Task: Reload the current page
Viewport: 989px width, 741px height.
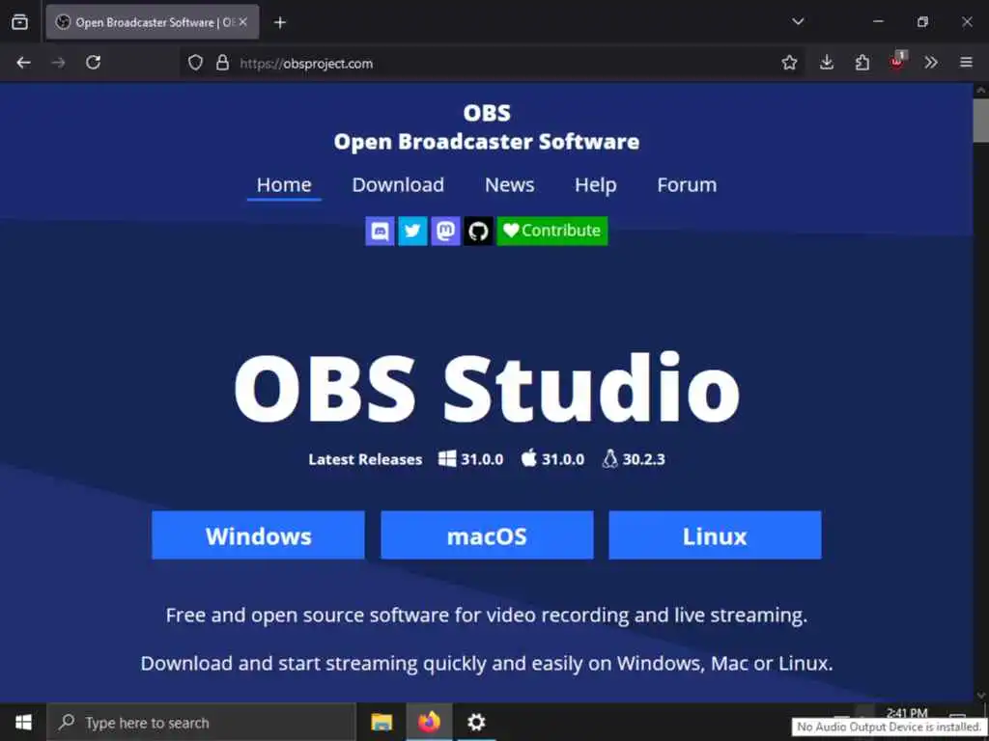Action: point(94,63)
